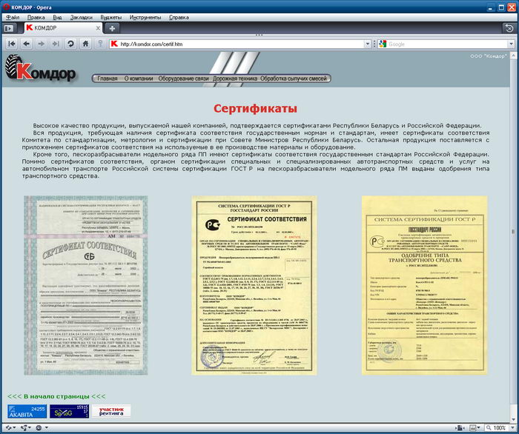Click the wand password key icon

tap(100, 44)
